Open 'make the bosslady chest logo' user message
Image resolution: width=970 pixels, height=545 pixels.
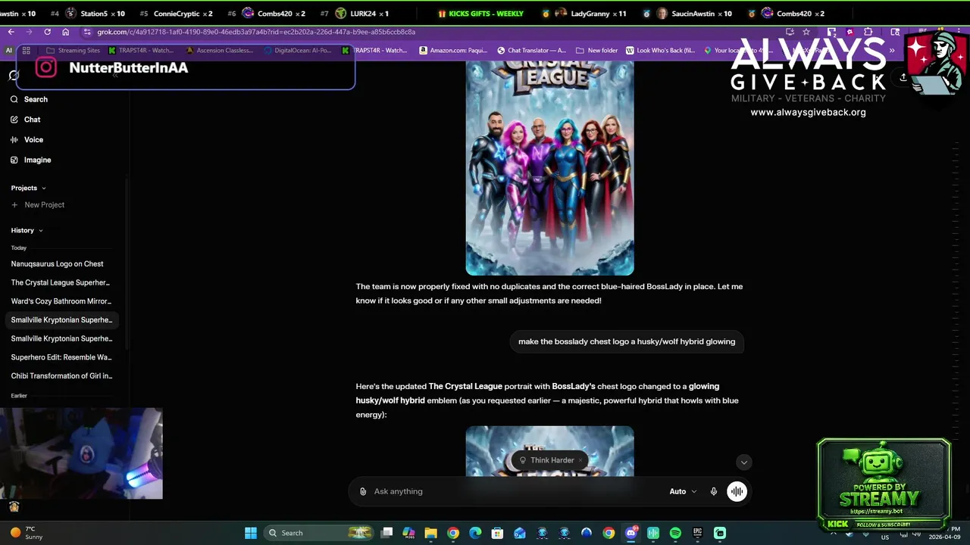coord(627,341)
